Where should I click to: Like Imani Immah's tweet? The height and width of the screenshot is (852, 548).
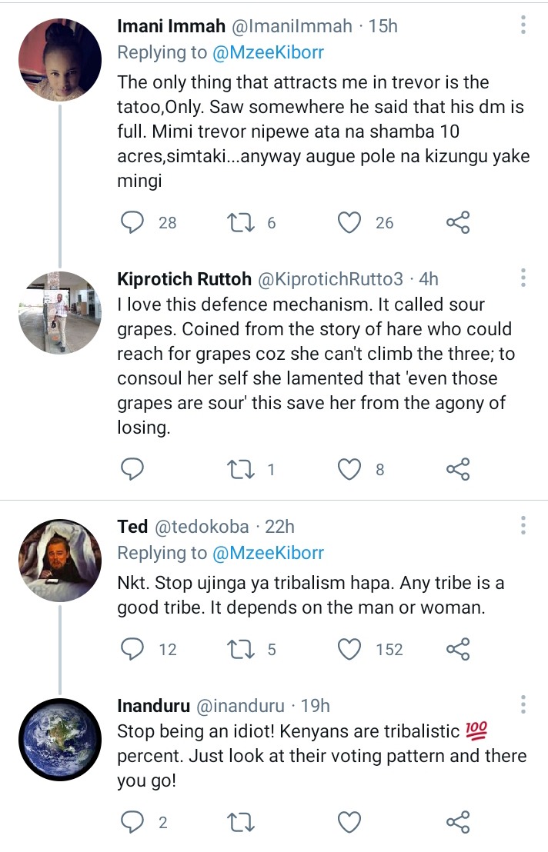[349, 222]
